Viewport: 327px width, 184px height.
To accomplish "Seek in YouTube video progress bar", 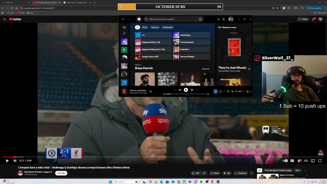I will (x=163, y=157).
